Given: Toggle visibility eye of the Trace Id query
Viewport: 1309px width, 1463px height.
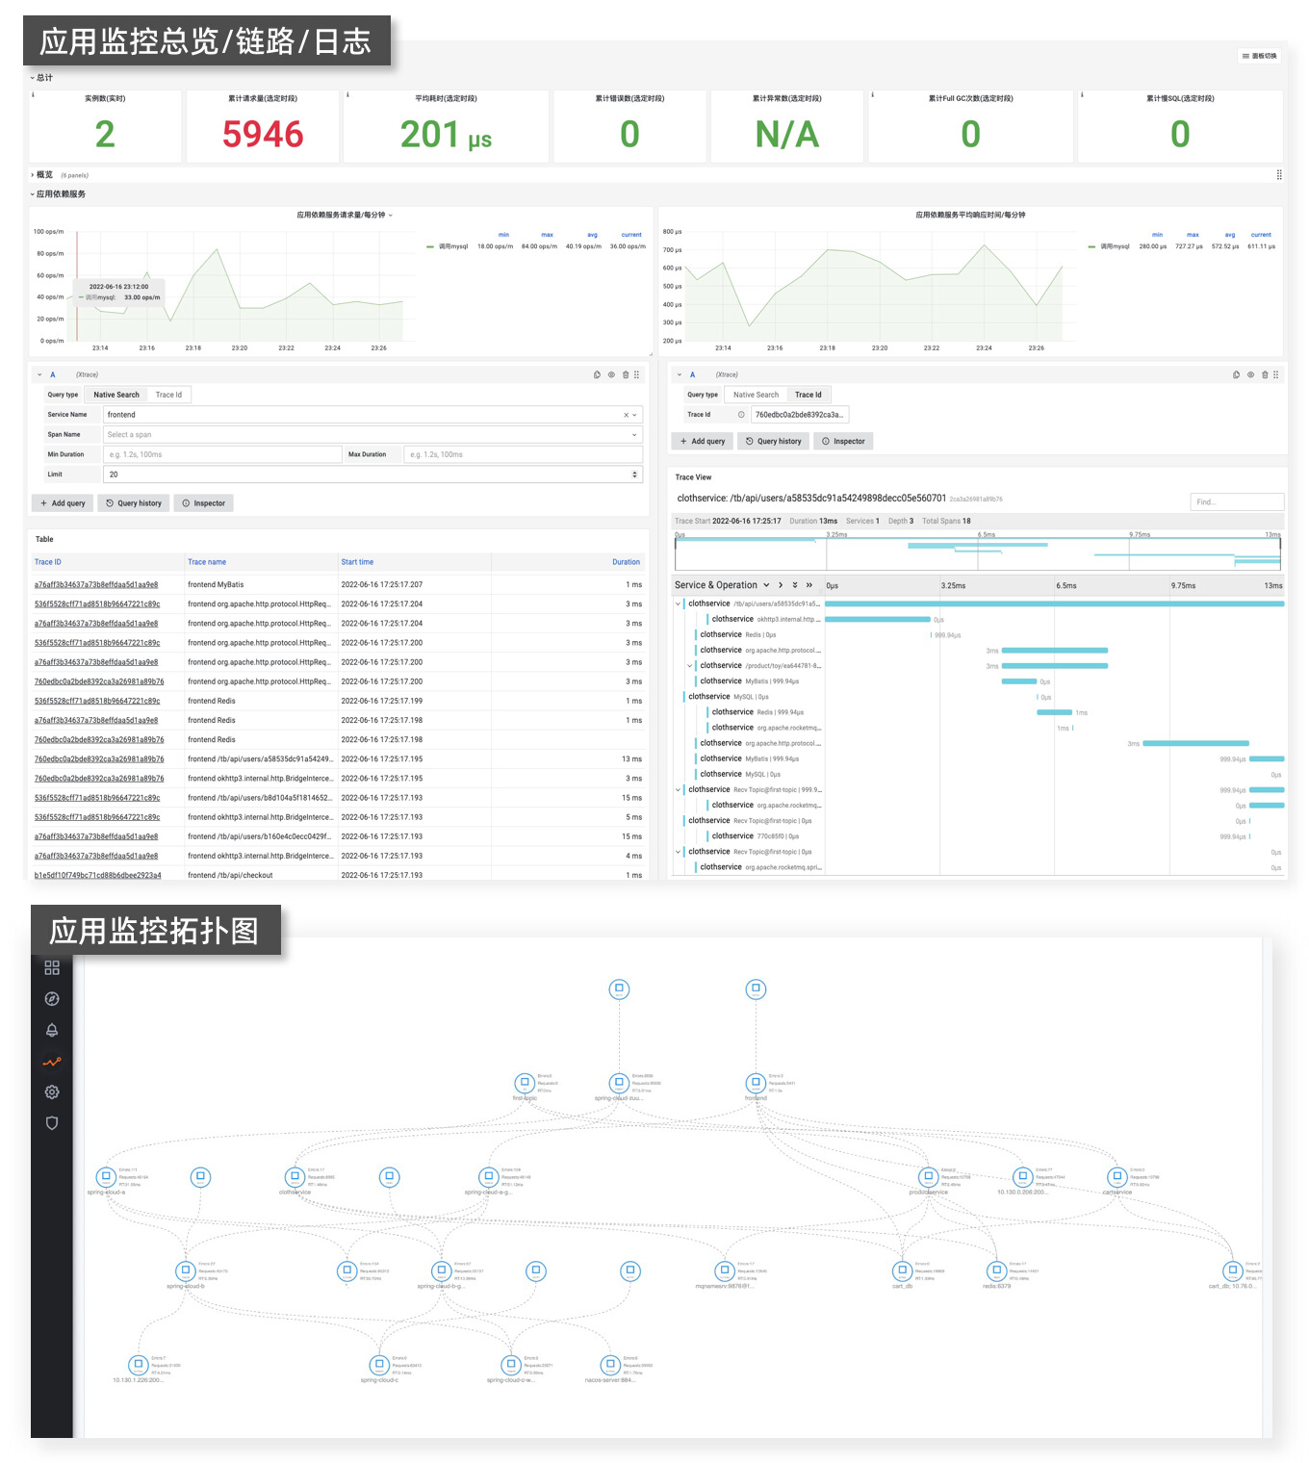Looking at the screenshot, I should (x=1250, y=374).
